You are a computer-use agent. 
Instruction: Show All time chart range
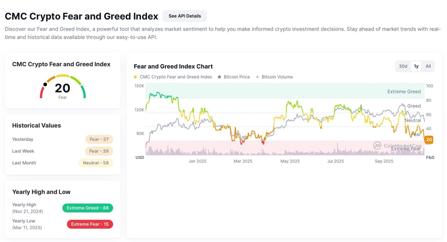[428, 66]
